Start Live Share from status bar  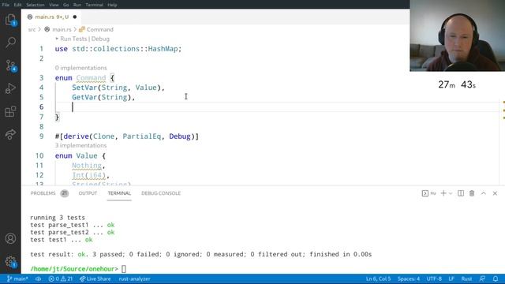(x=95, y=278)
